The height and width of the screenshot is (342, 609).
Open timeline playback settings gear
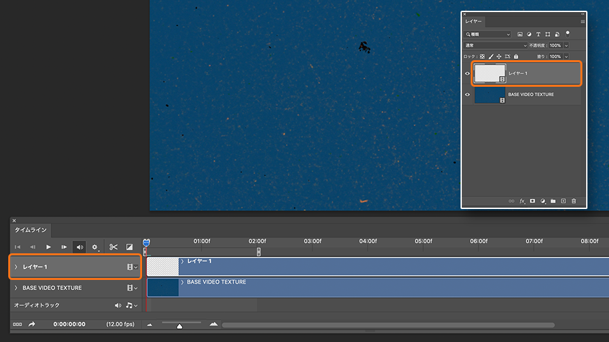(x=95, y=247)
